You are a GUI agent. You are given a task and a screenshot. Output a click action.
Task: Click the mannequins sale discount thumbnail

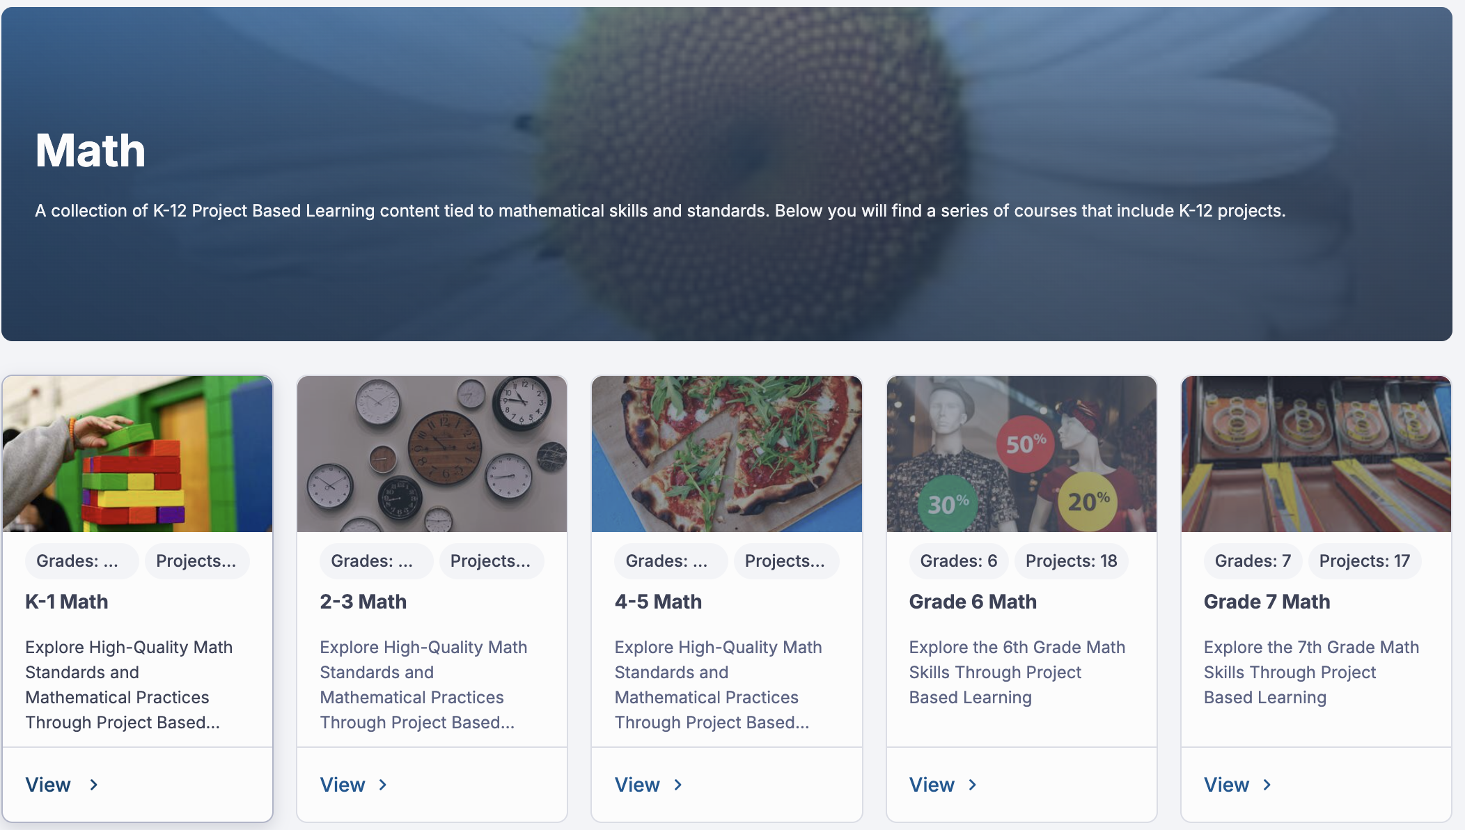[1021, 454]
